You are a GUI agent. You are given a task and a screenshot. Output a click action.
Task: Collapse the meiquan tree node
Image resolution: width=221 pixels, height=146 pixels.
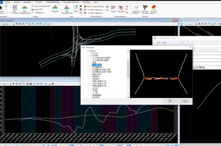88,51
